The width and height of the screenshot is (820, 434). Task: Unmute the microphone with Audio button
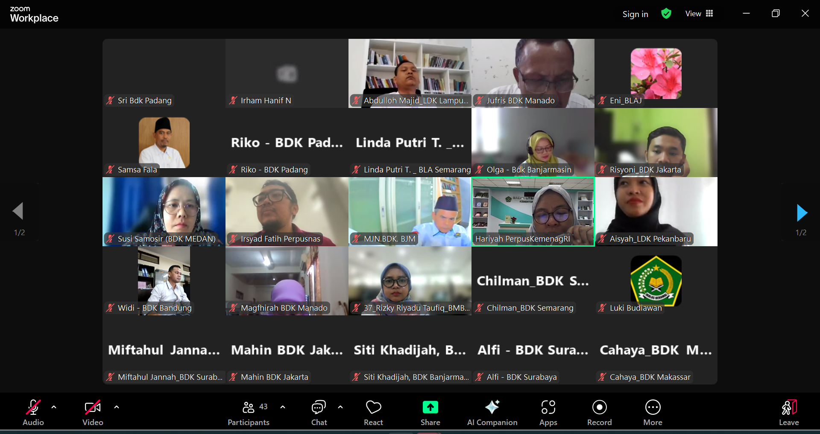click(33, 412)
